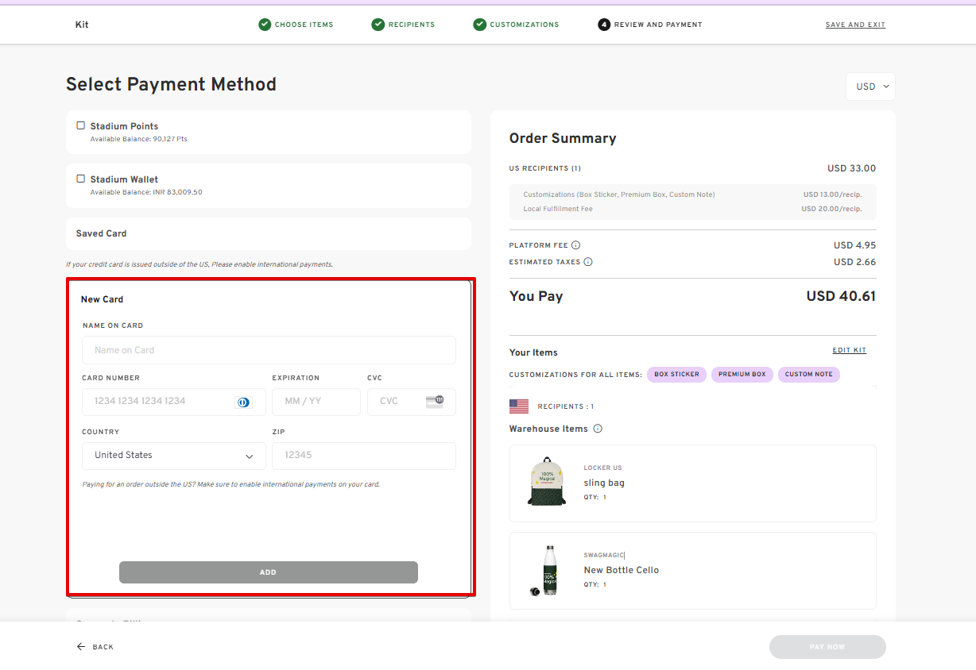
Task: Click the green check on Choose Items step
Action: coord(263,25)
